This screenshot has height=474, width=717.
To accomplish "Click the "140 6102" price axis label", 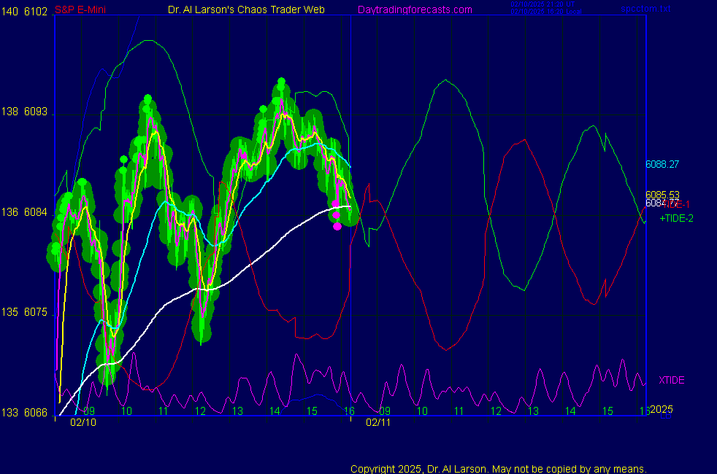I will (x=24, y=12).
